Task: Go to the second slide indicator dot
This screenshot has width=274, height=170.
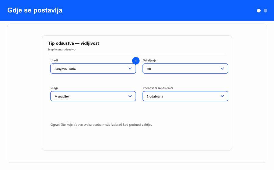Action: (x=265, y=11)
